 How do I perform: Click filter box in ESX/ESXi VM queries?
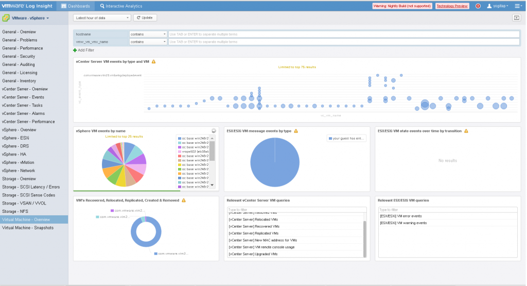[x=448, y=210]
